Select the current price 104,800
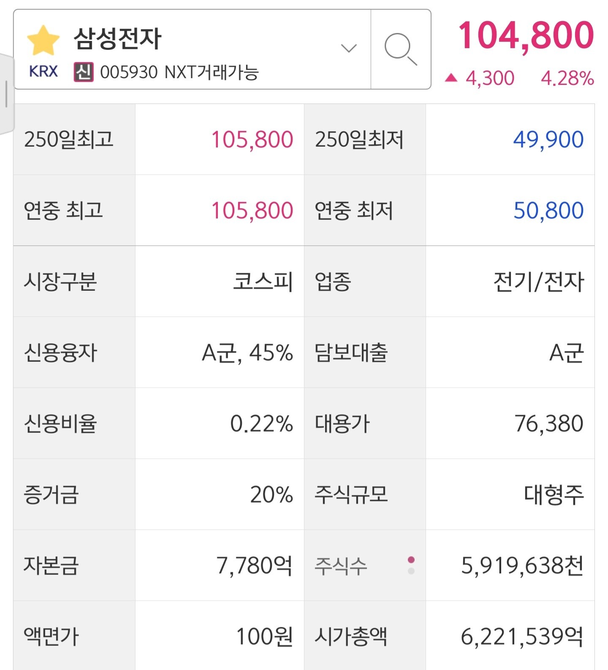This screenshot has height=670, width=608. pos(526,36)
